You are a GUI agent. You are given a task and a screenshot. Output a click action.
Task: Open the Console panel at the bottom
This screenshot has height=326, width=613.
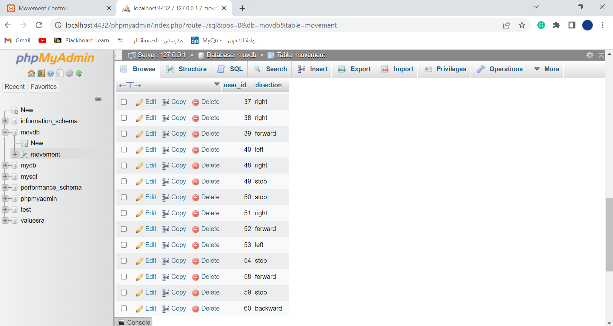click(133, 322)
